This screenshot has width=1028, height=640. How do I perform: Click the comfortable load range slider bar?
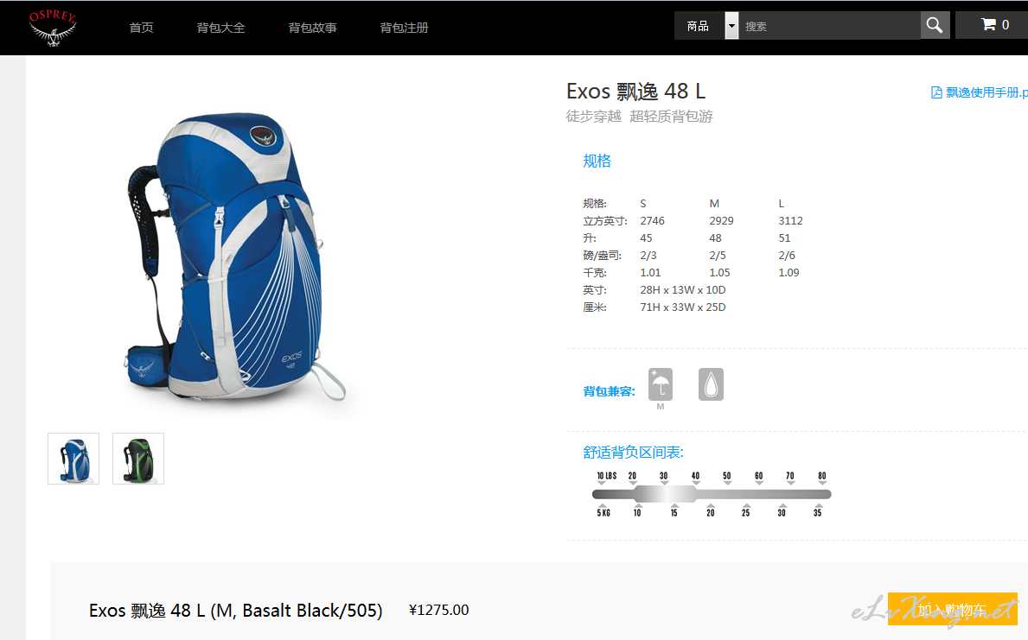tap(712, 494)
